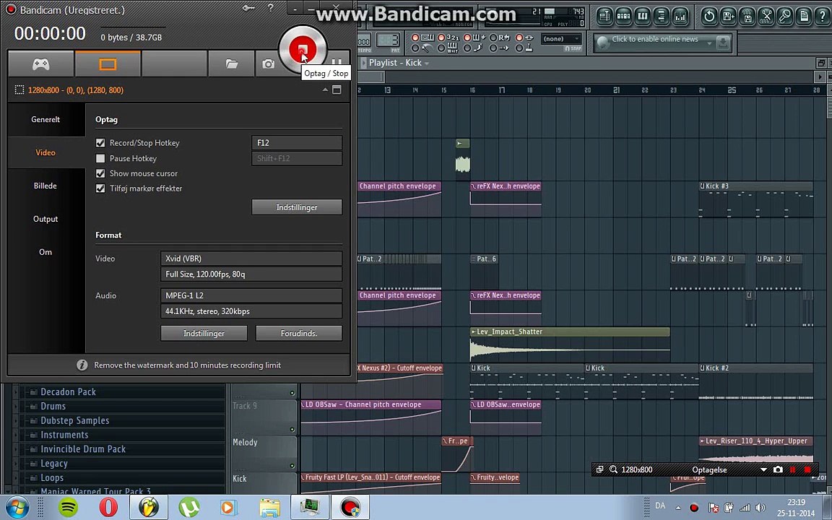Toggle the Show mouse cursor checkbox
This screenshot has height=520, width=832.
pyautogui.click(x=100, y=173)
